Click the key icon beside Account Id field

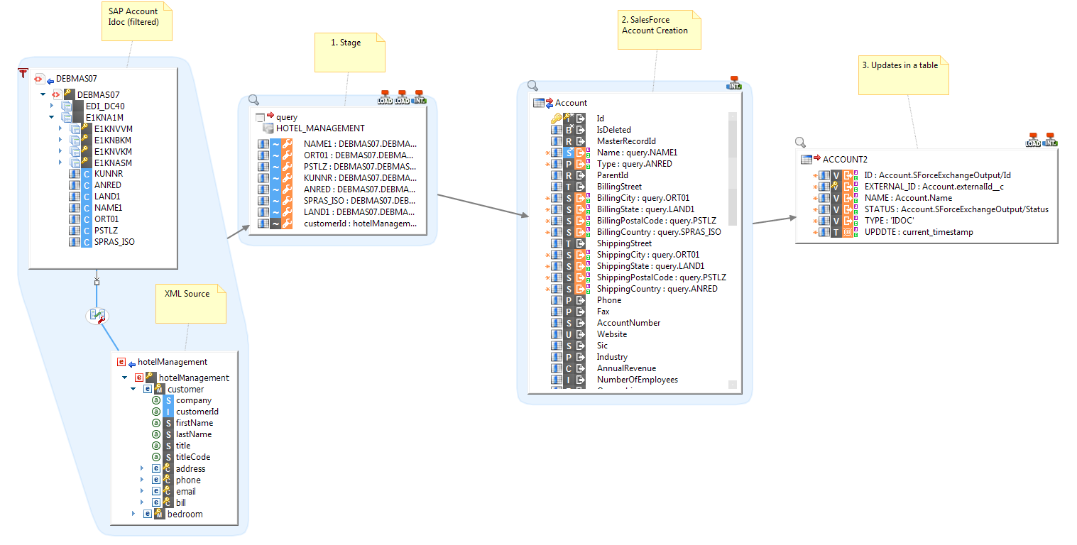tap(557, 119)
